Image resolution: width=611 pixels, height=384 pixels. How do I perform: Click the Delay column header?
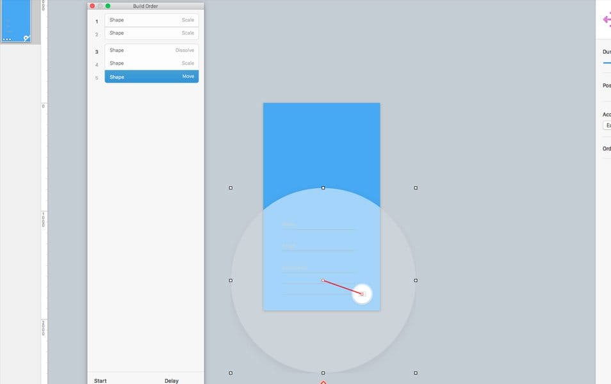(171, 380)
